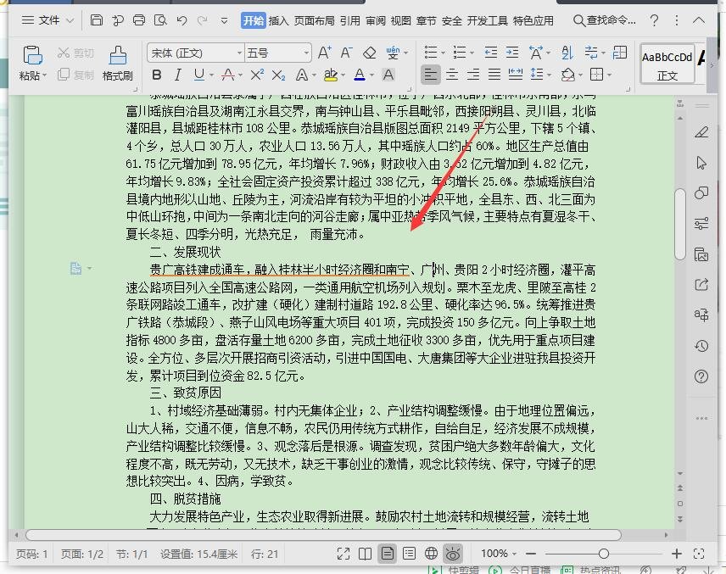Viewport: 726px width, 574px height.
Task: Open the help question-mark icon on right sidebar
Action: click(x=701, y=376)
